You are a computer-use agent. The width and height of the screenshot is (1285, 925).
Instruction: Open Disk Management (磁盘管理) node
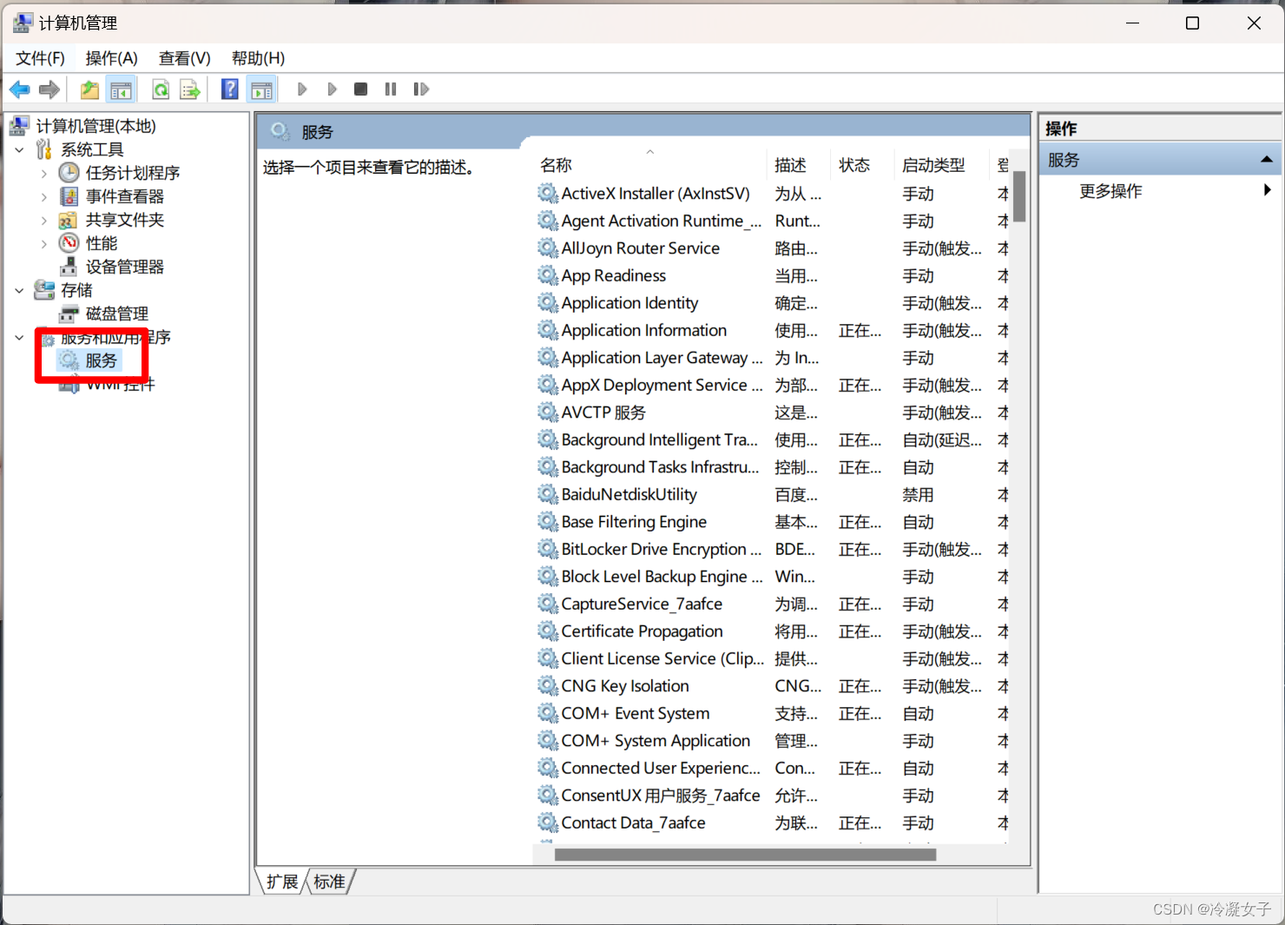(x=116, y=314)
